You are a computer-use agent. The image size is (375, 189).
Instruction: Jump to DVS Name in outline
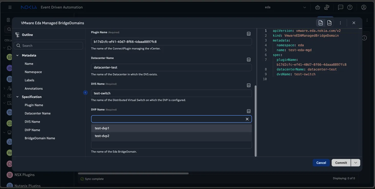click(32, 122)
